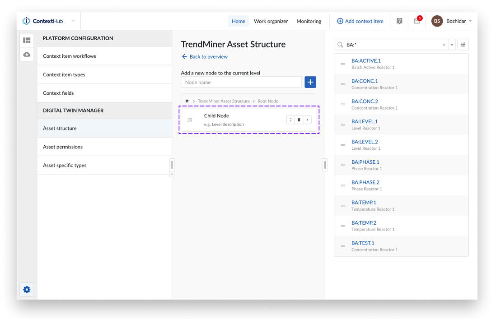Open settings via the gear icon
496x319 pixels.
[x=27, y=290]
